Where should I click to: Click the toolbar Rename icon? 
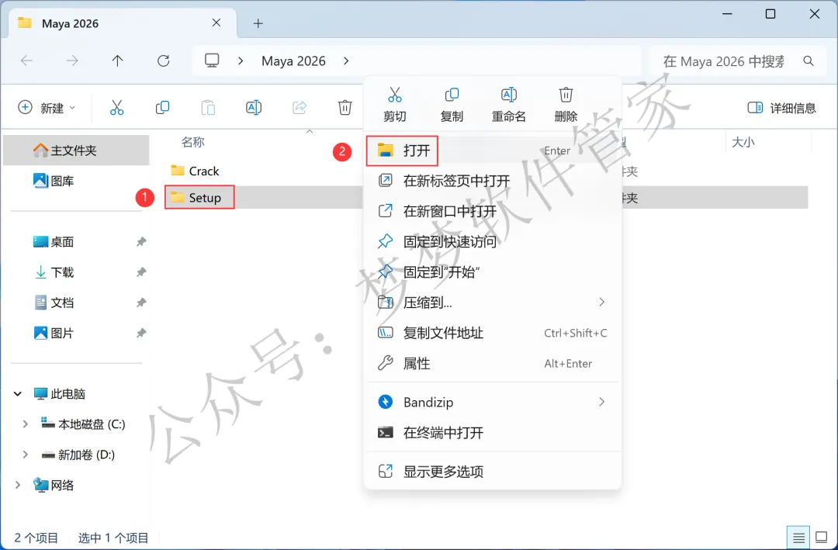[x=253, y=107]
